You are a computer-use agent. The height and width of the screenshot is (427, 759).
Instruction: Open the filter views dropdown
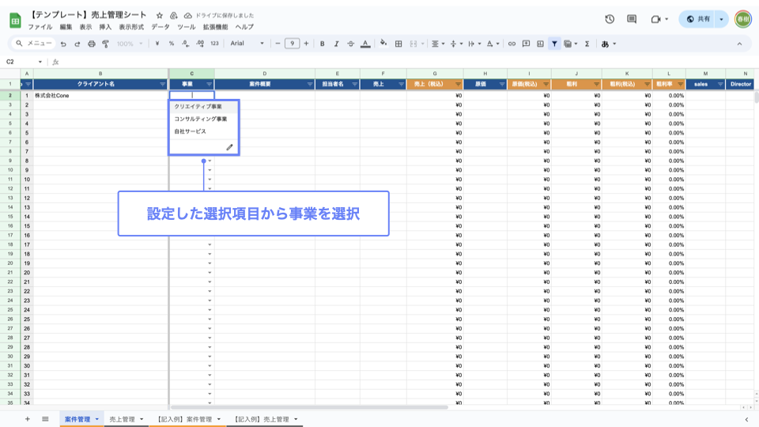click(571, 43)
